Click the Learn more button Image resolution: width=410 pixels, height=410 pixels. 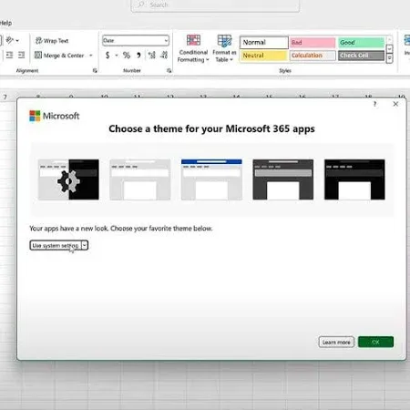click(x=336, y=342)
